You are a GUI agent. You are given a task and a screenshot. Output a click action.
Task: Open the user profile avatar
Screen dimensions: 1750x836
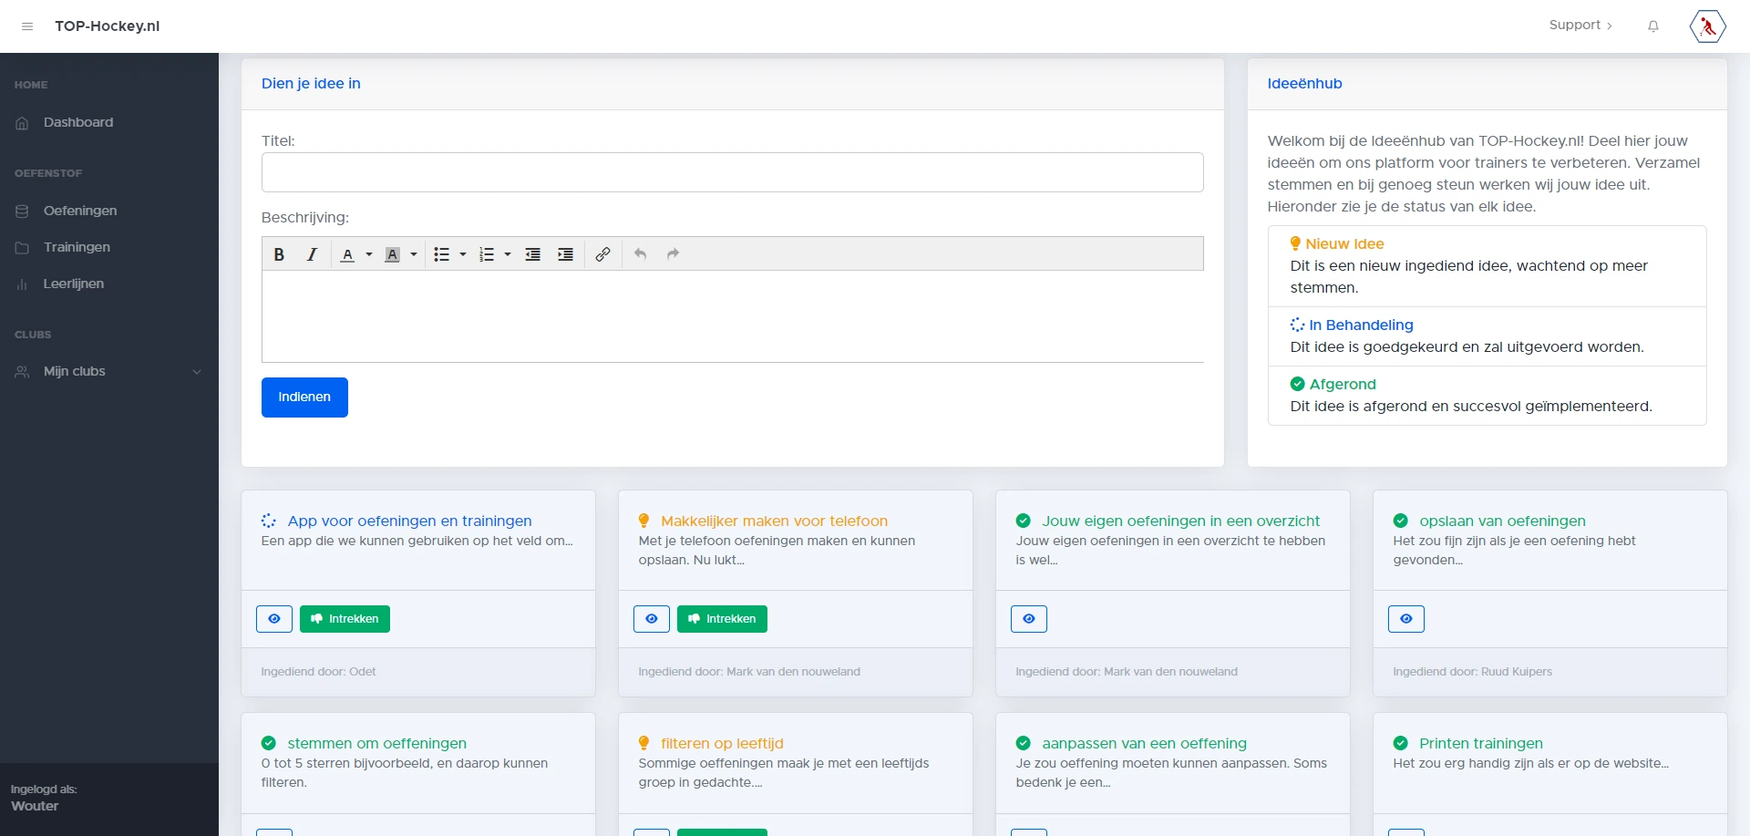pyautogui.click(x=1707, y=26)
